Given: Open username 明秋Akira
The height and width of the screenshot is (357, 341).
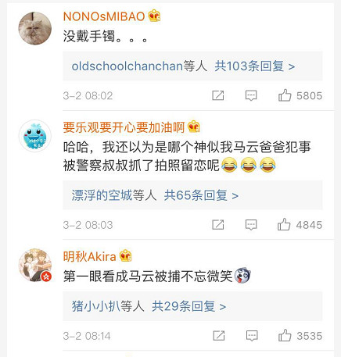Looking at the screenshot, I should click(x=89, y=256).
